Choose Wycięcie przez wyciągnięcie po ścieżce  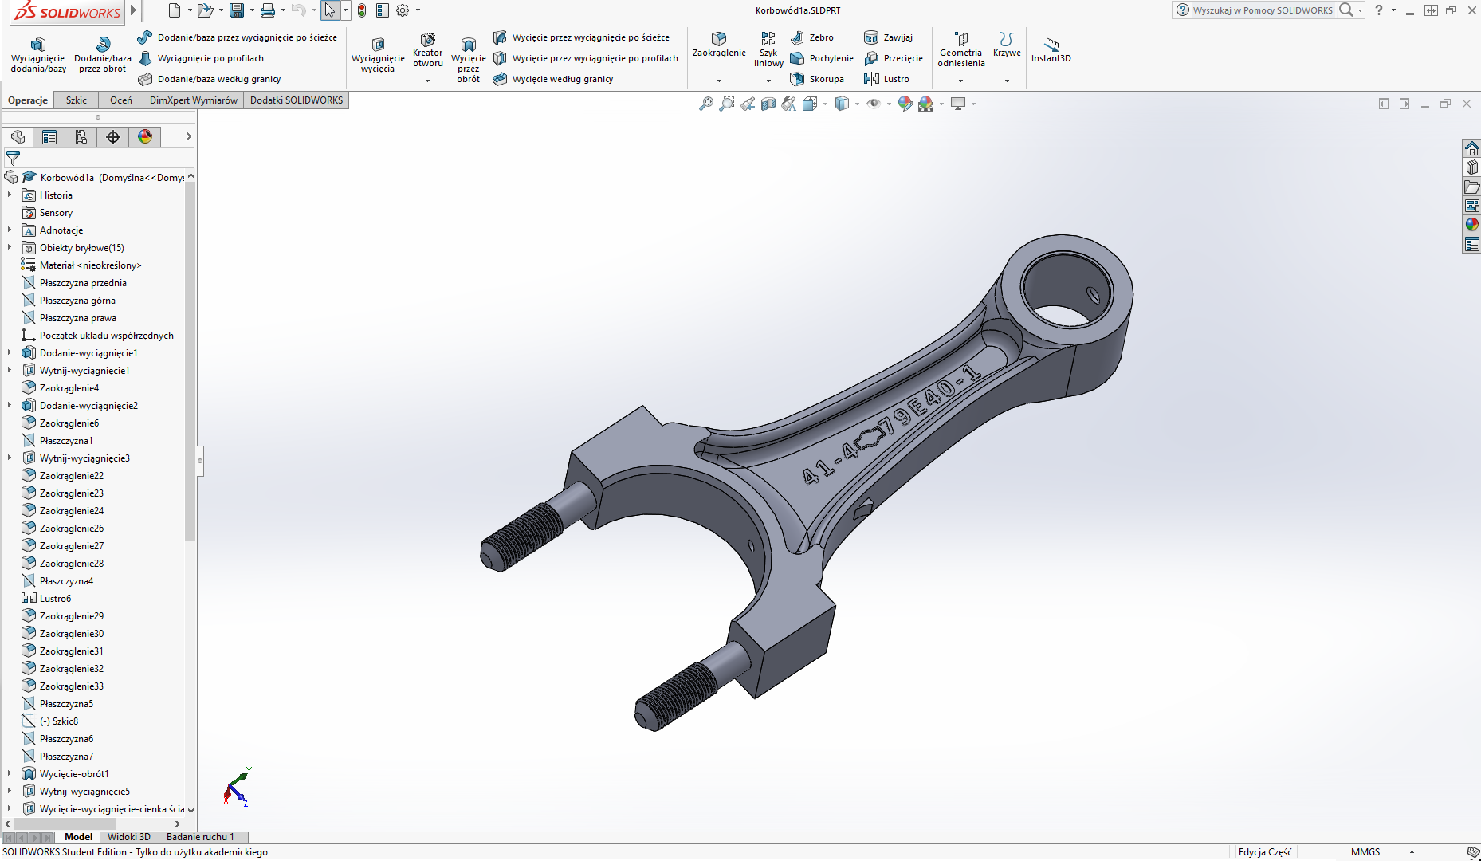581,37
